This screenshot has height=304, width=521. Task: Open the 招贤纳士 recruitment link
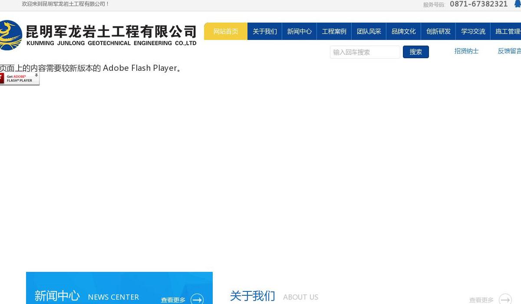pos(467,51)
